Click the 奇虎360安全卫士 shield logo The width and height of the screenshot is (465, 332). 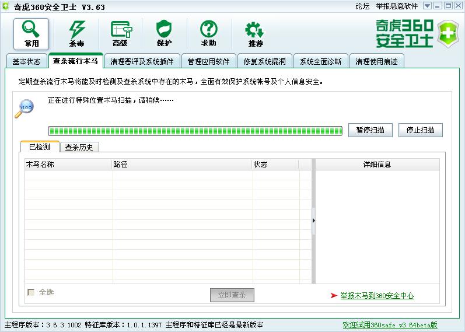449,34
